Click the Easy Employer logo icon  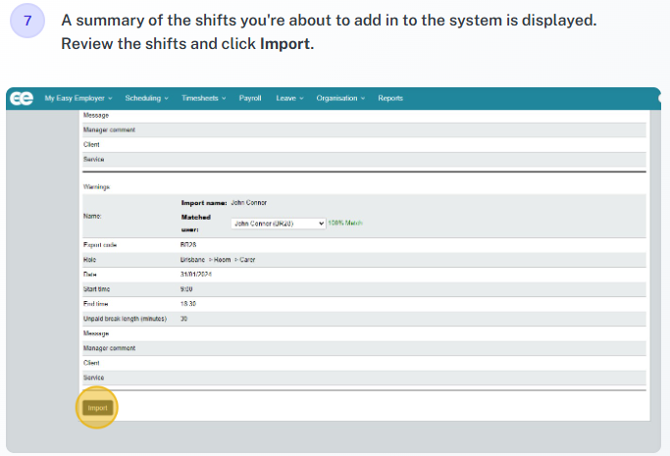coord(22,98)
